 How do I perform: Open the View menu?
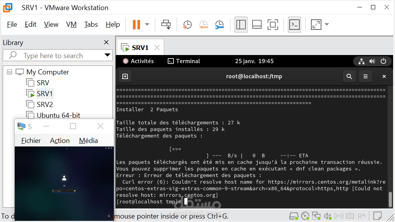[51, 24]
